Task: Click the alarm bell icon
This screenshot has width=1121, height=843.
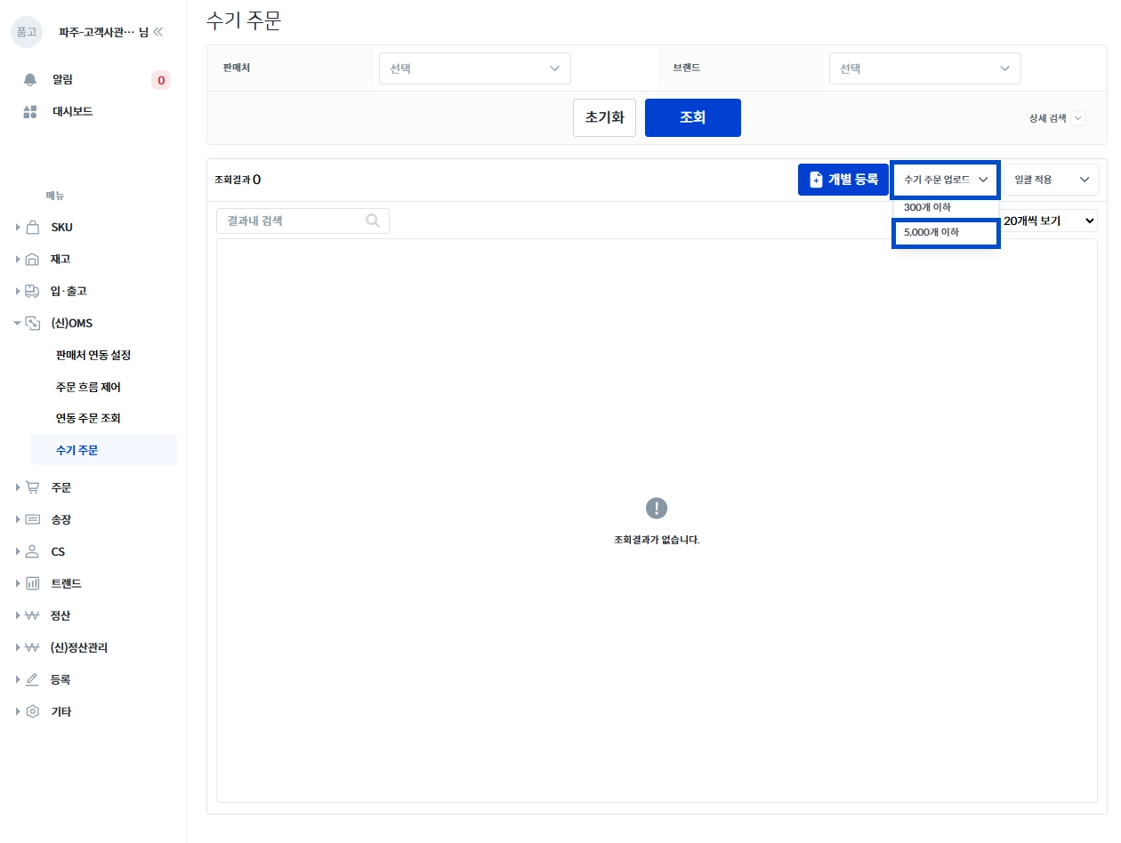Action: pyautogui.click(x=30, y=80)
